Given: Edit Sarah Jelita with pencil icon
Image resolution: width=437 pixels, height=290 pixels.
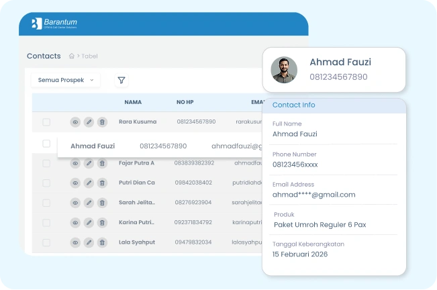Looking at the screenshot, I should [89, 203].
